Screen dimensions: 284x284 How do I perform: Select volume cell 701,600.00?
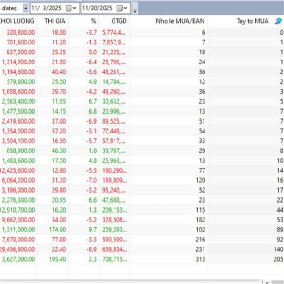click(x=20, y=43)
